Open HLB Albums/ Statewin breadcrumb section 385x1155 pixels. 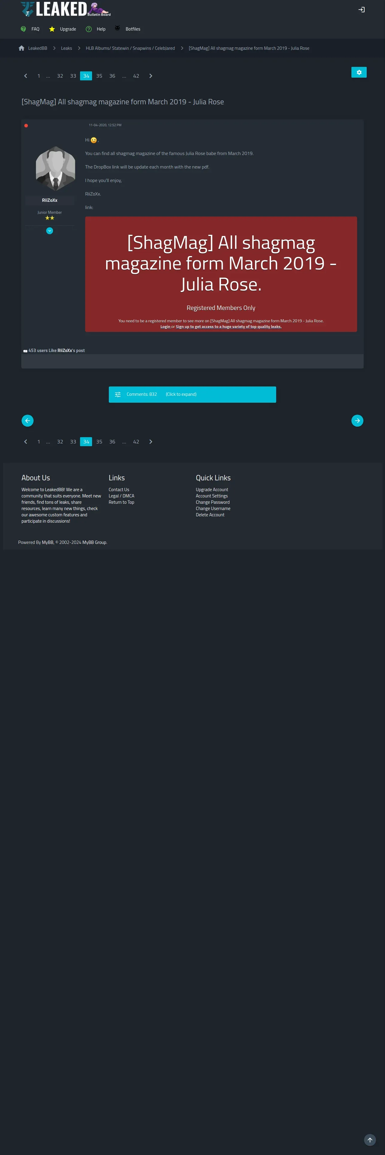pos(130,48)
